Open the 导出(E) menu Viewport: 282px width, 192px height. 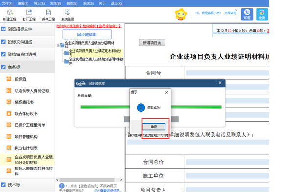[x=39, y=3]
